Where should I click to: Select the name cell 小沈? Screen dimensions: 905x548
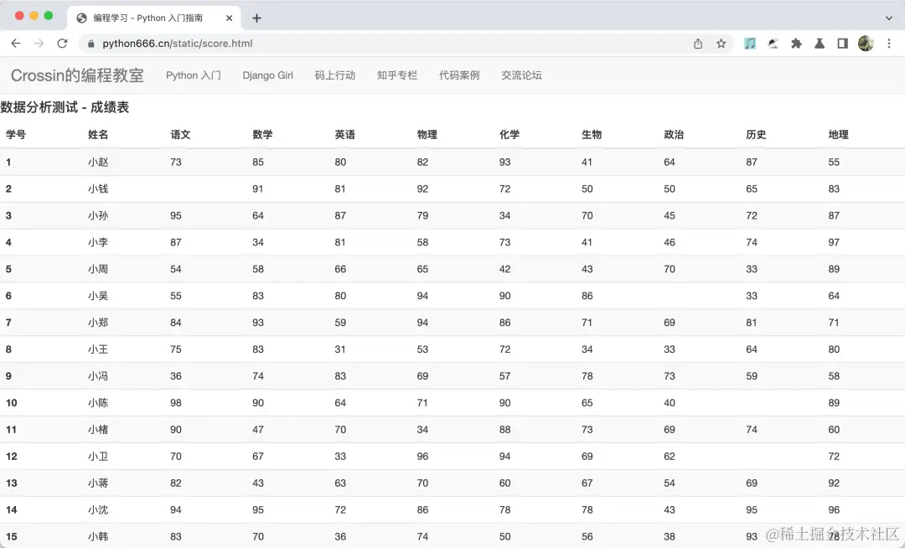point(98,510)
